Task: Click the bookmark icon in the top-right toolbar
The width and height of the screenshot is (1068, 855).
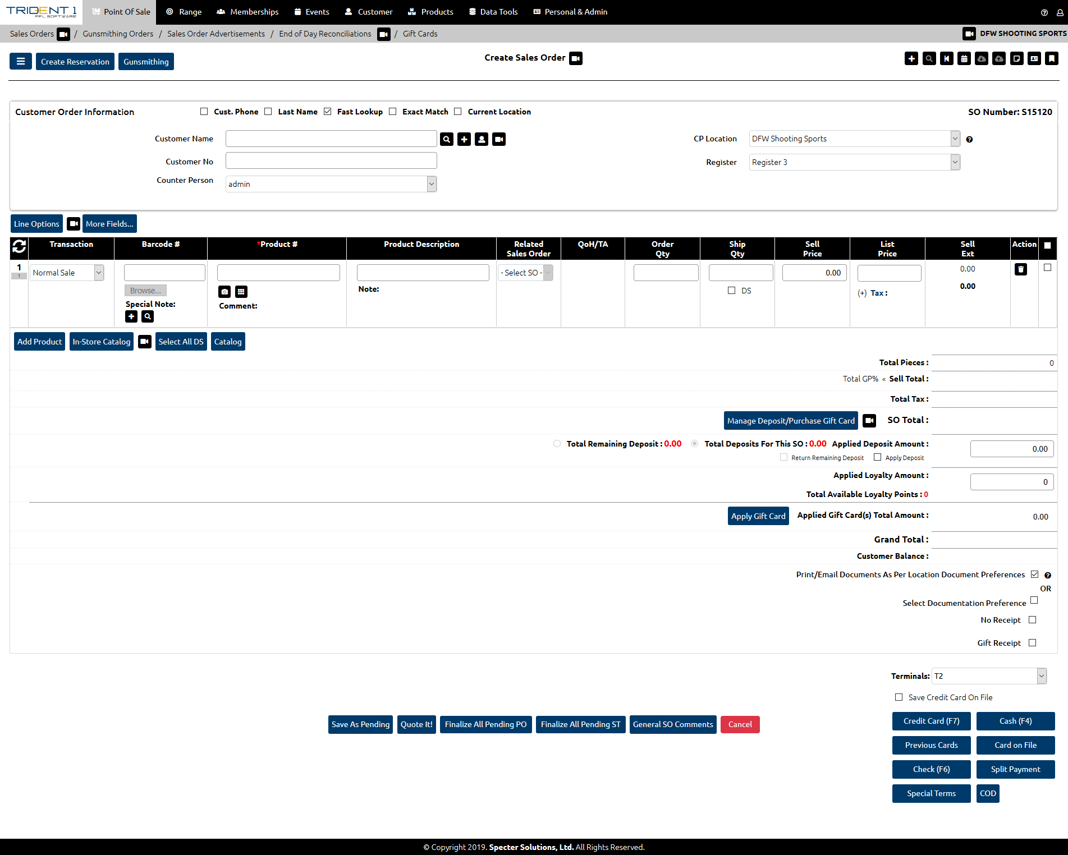Action: [1051, 58]
